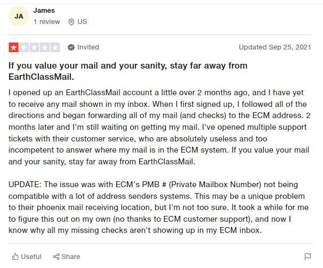Click the US country label
This screenshot has width=323, height=268.
click(x=82, y=22)
